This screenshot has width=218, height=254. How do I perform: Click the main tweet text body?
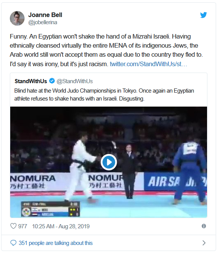(x=107, y=50)
